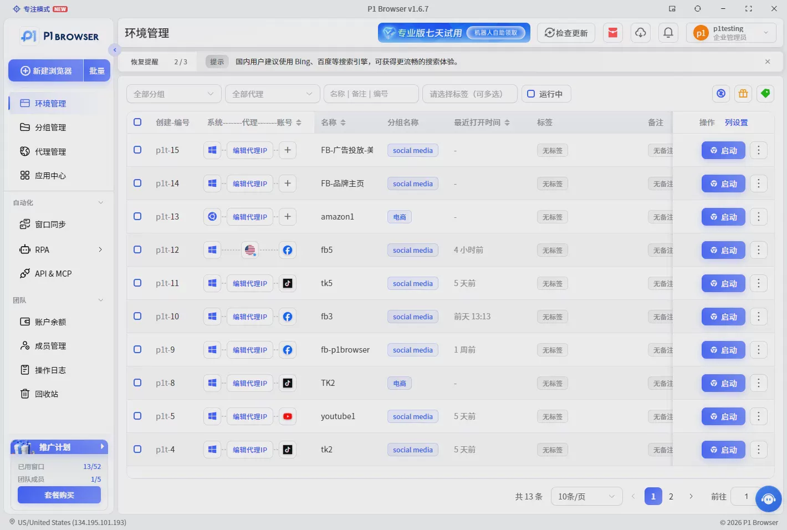Click 套餐购买 button
This screenshot has width=787, height=530.
click(x=59, y=495)
